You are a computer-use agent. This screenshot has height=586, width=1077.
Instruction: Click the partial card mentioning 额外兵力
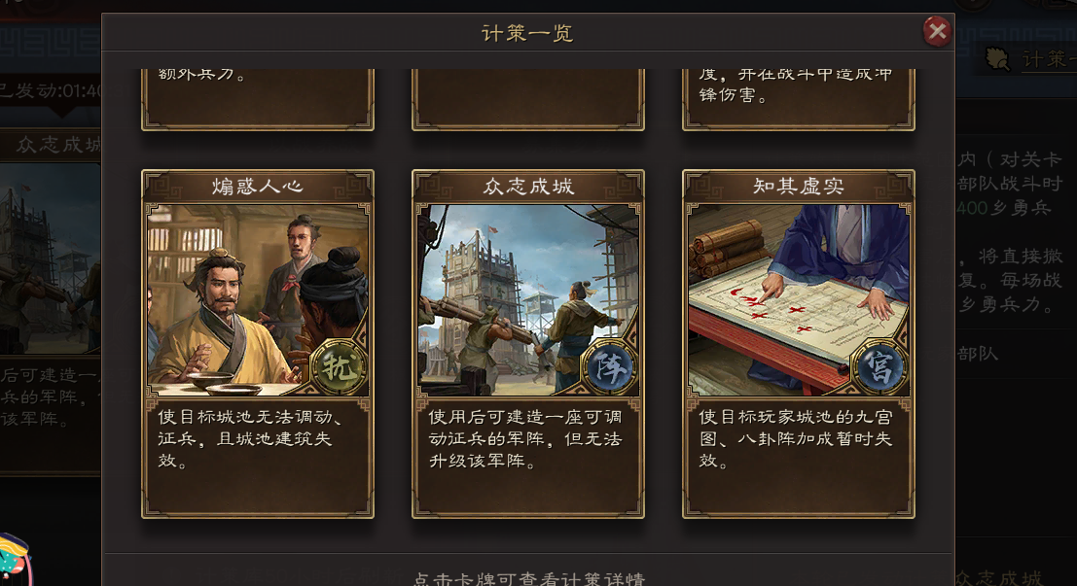point(258,99)
